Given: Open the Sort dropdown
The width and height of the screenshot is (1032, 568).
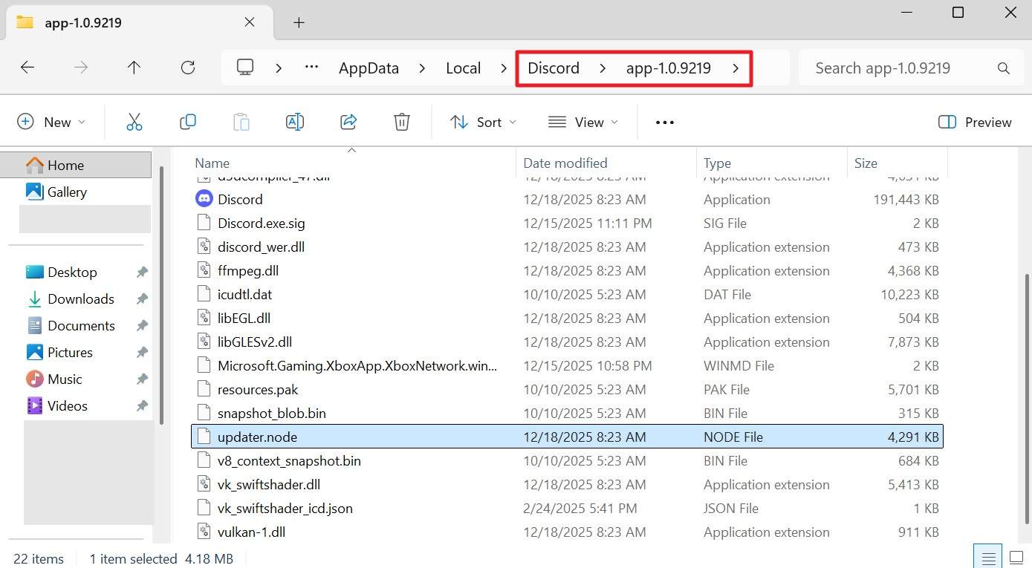Looking at the screenshot, I should point(483,122).
